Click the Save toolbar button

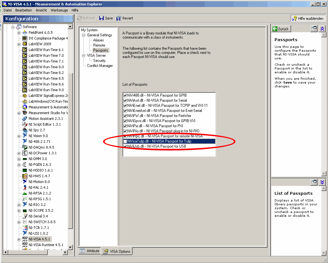(x=106, y=18)
